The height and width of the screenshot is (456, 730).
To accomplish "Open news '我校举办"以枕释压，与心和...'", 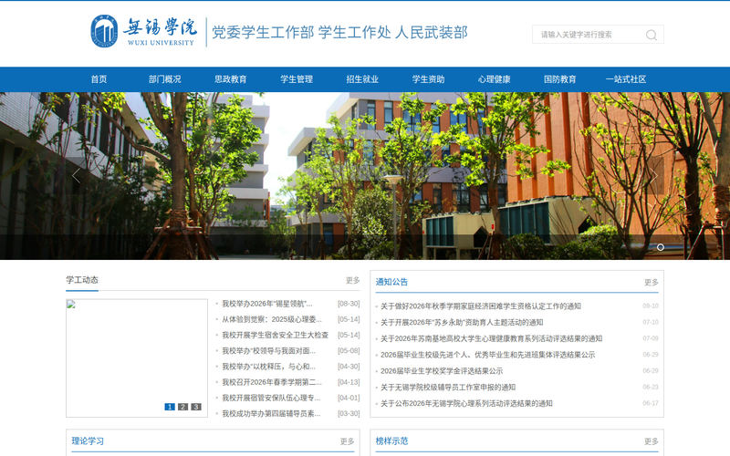I will tap(268, 367).
